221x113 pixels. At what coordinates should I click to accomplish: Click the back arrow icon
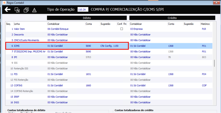pyautogui.click(x=7, y=10)
